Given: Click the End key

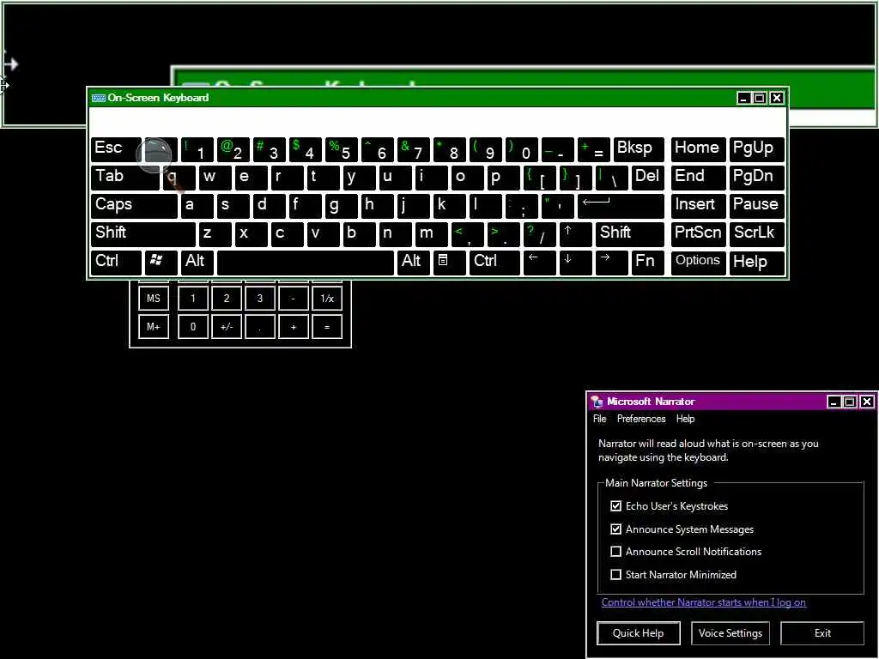Looking at the screenshot, I should 698,177.
